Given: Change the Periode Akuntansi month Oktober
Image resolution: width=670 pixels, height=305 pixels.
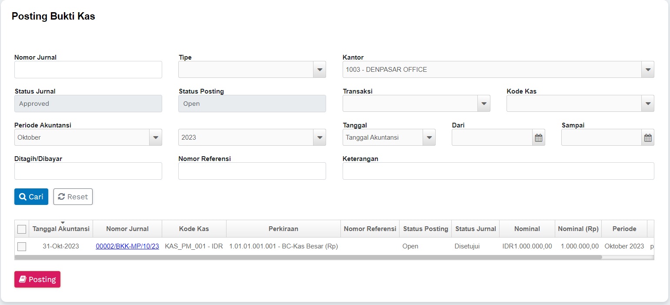Looking at the screenshot, I should click(x=155, y=137).
